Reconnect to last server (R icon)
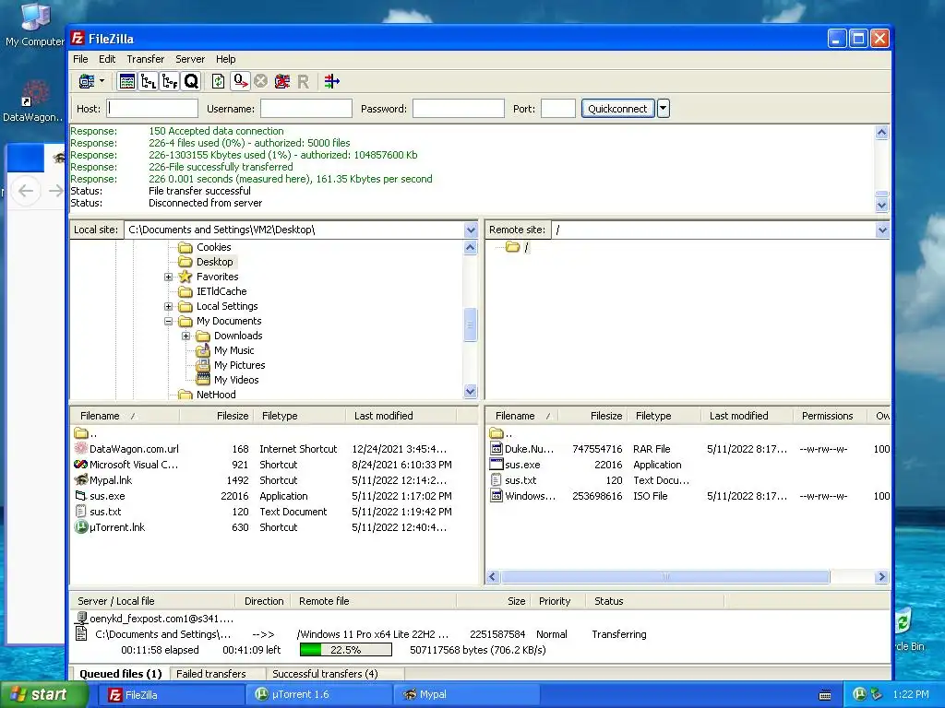 (x=303, y=81)
